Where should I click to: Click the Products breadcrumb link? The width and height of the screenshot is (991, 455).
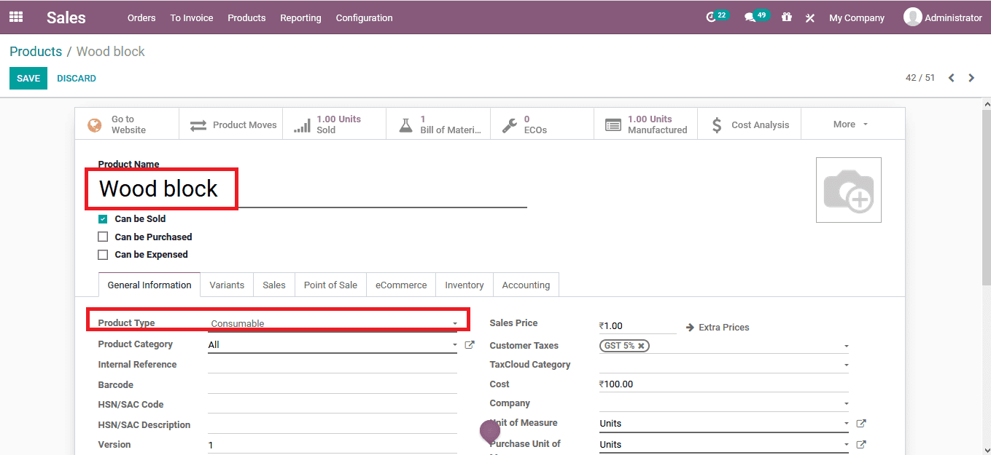pos(36,52)
